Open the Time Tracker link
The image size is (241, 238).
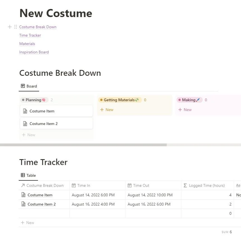tap(30, 35)
